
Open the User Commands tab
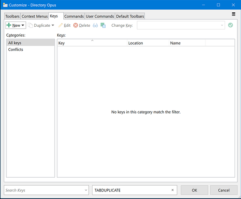[100, 16]
